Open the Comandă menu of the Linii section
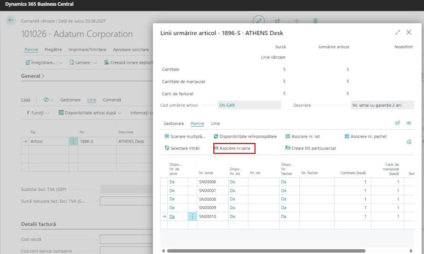This screenshot has height=254, width=424. (112, 100)
